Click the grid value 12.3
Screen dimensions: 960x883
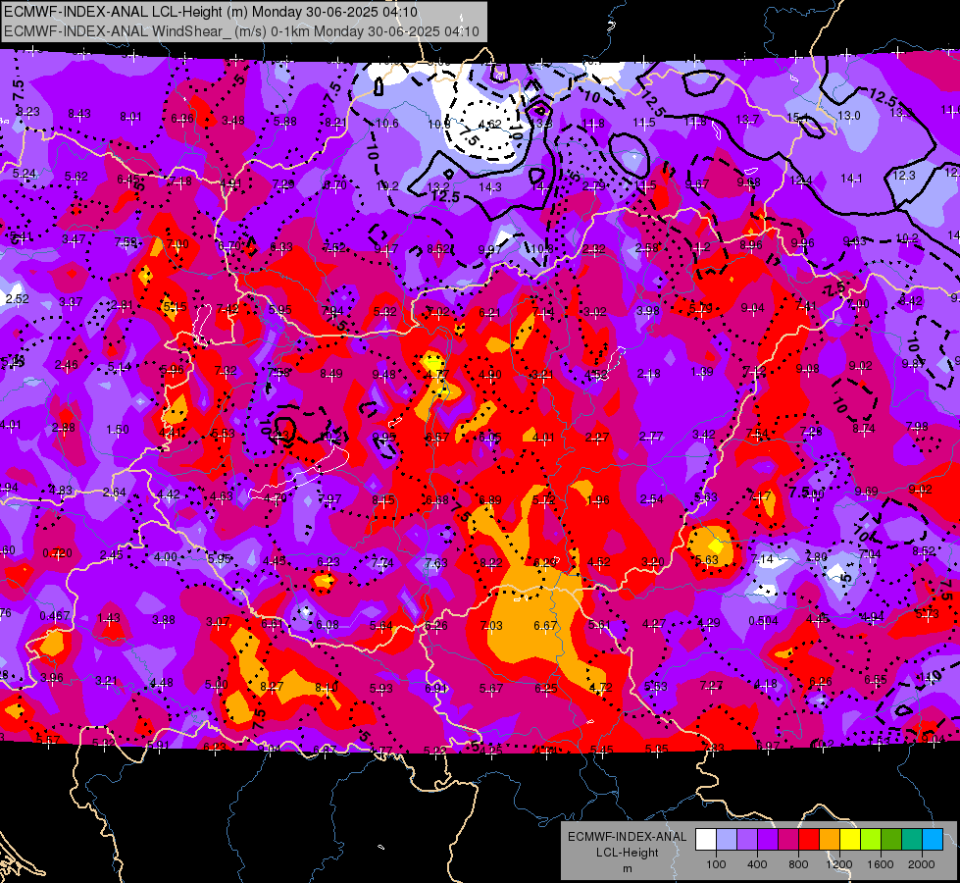pyautogui.click(x=904, y=176)
